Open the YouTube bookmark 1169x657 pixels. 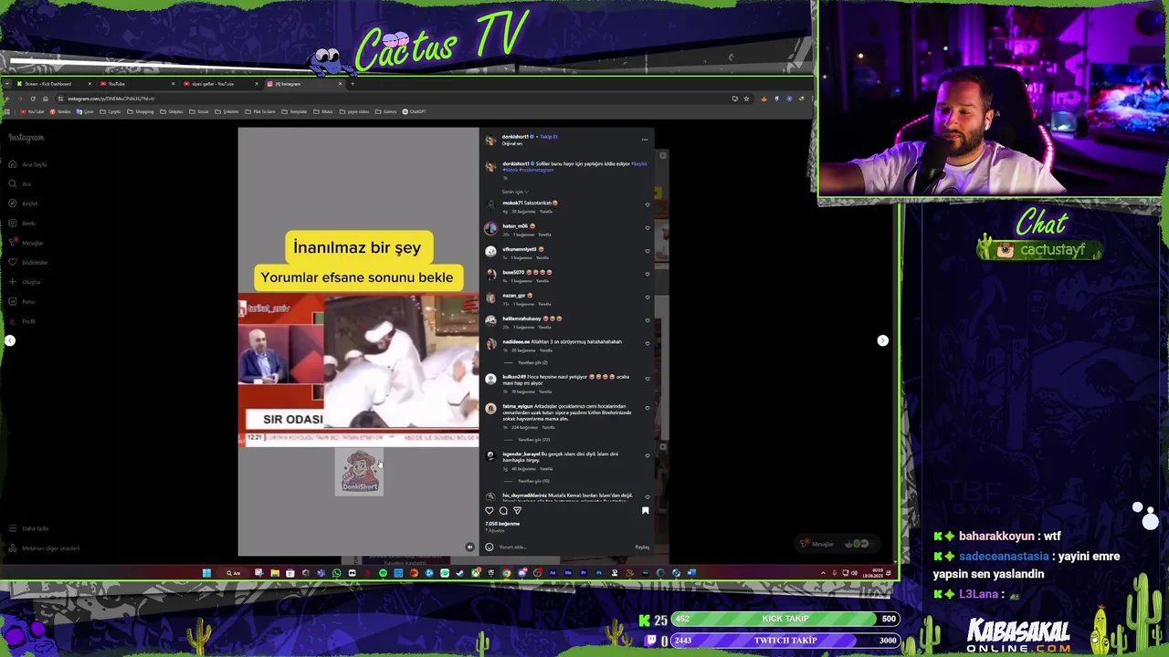32,111
